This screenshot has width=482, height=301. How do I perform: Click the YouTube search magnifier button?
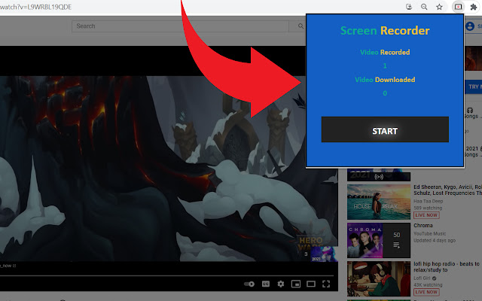coord(300,26)
